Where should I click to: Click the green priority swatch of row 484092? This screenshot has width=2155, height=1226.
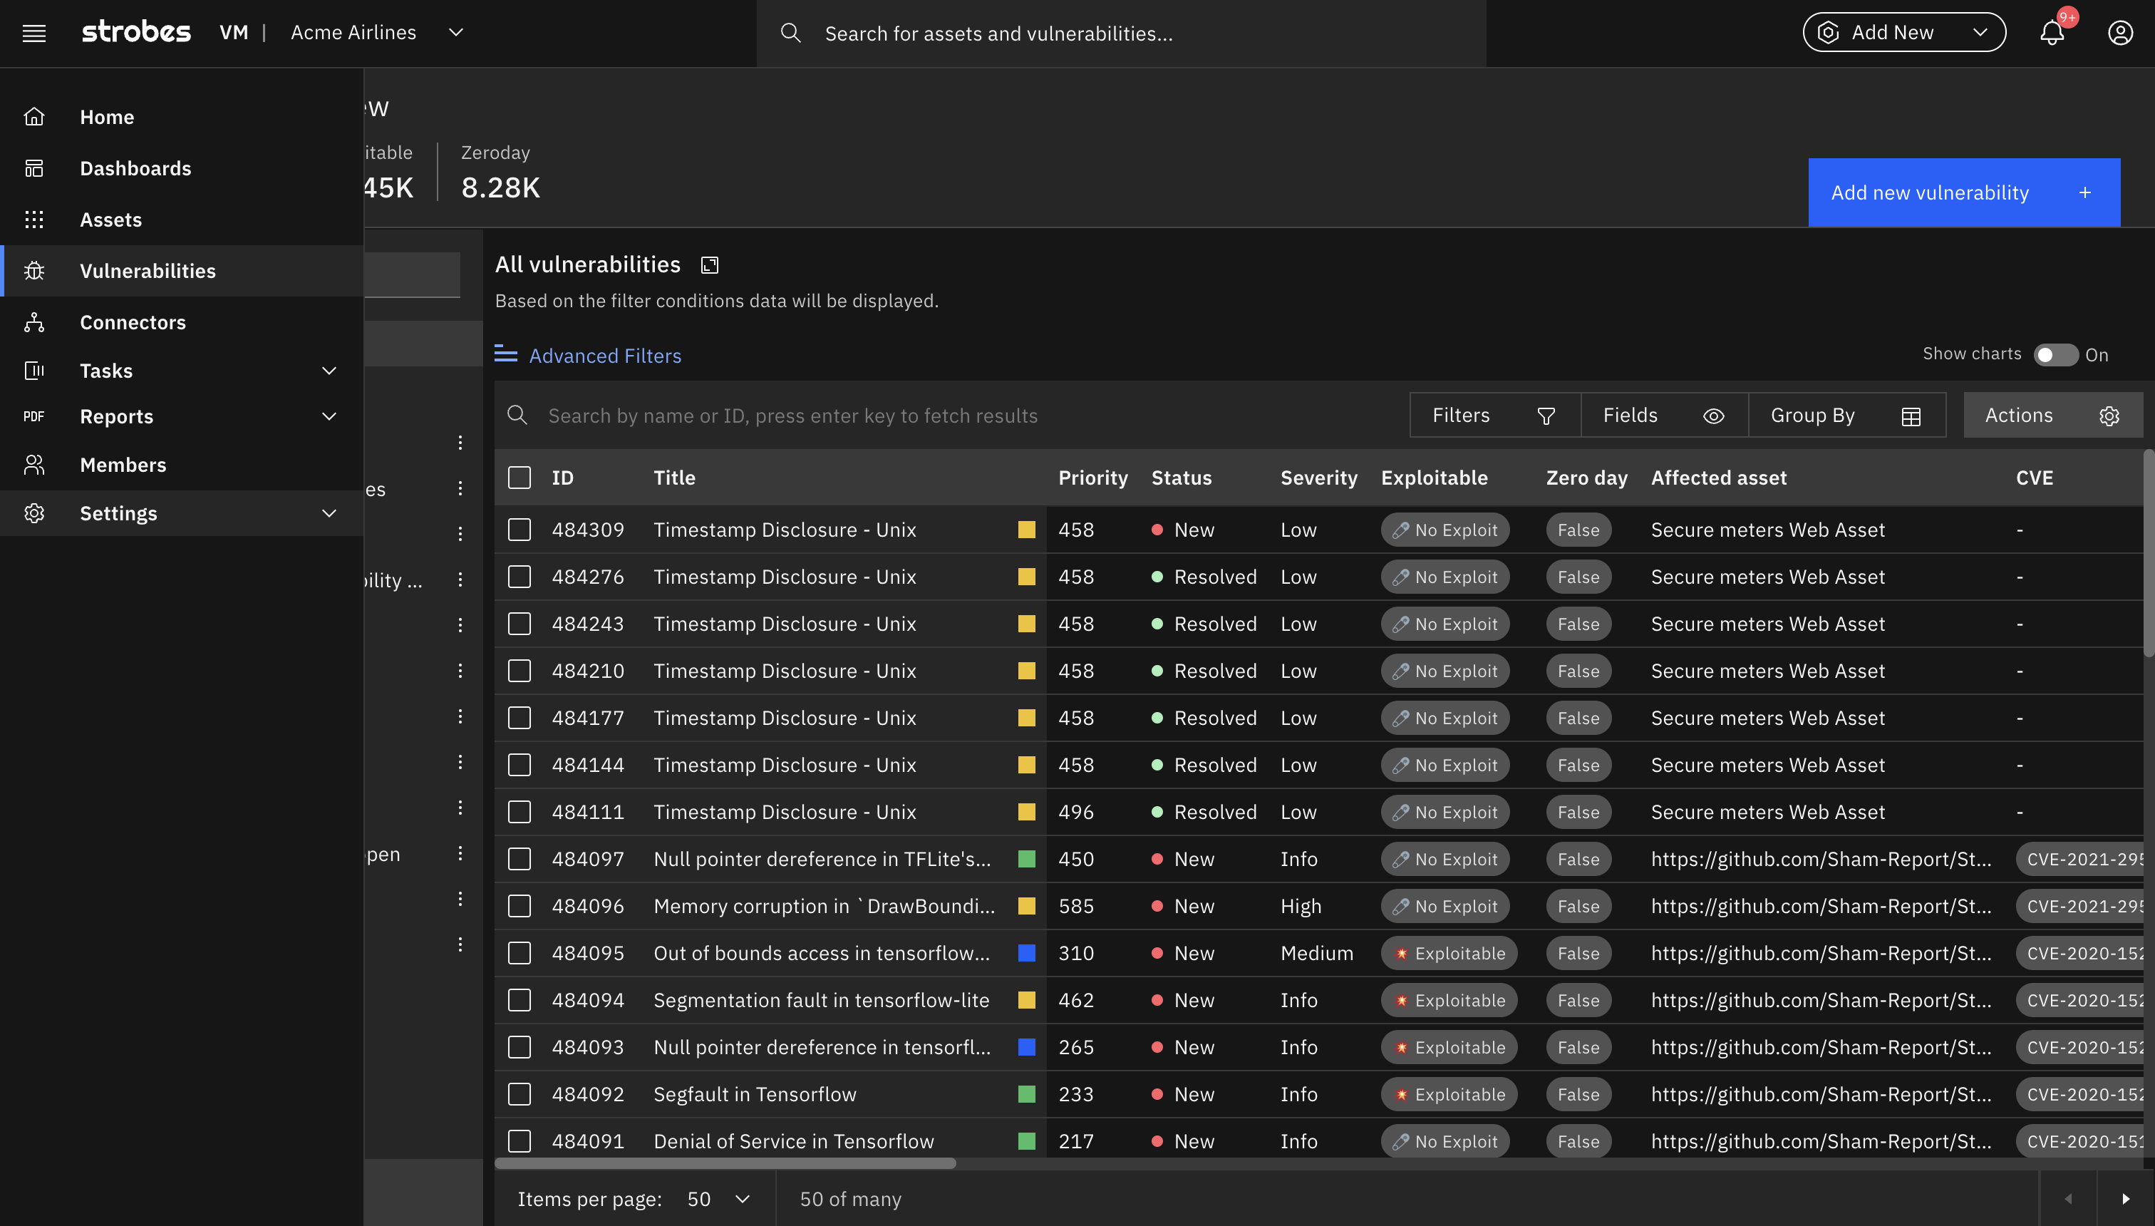point(1026,1094)
